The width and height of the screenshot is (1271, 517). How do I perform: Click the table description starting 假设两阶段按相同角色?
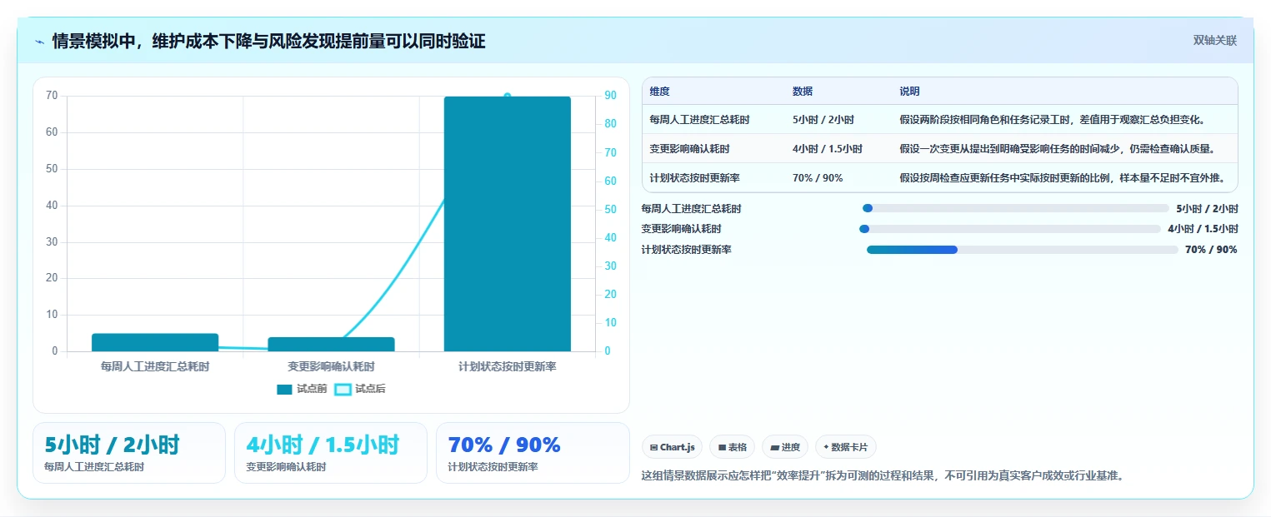(x=1052, y=120)
